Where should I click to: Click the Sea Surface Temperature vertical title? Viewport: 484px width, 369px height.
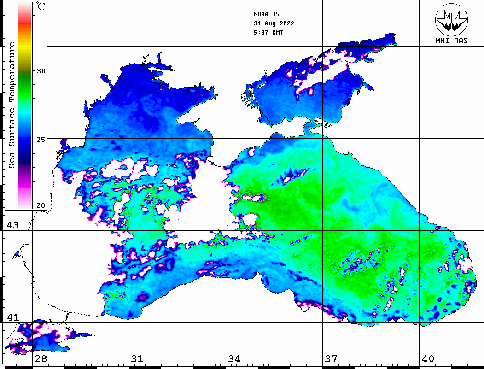pyautogui.click(x=12, y=105)
